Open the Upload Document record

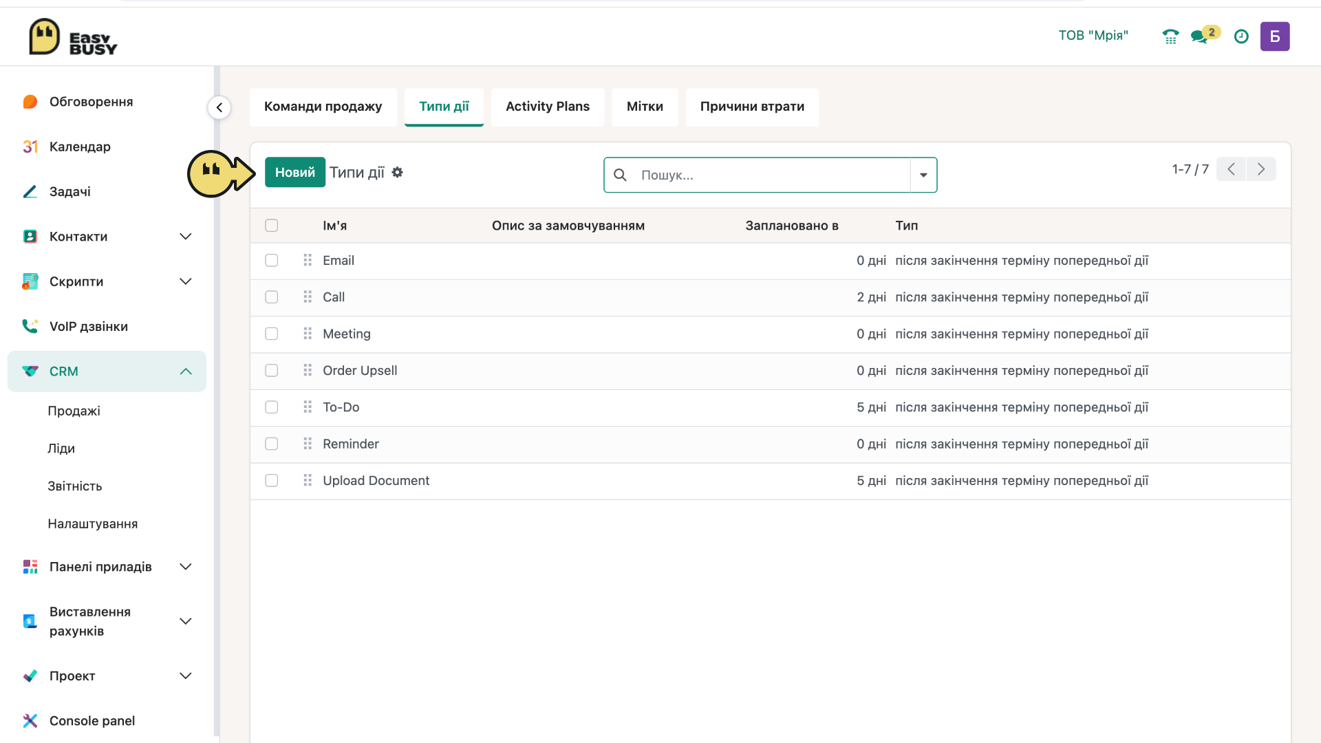[376, 480]
